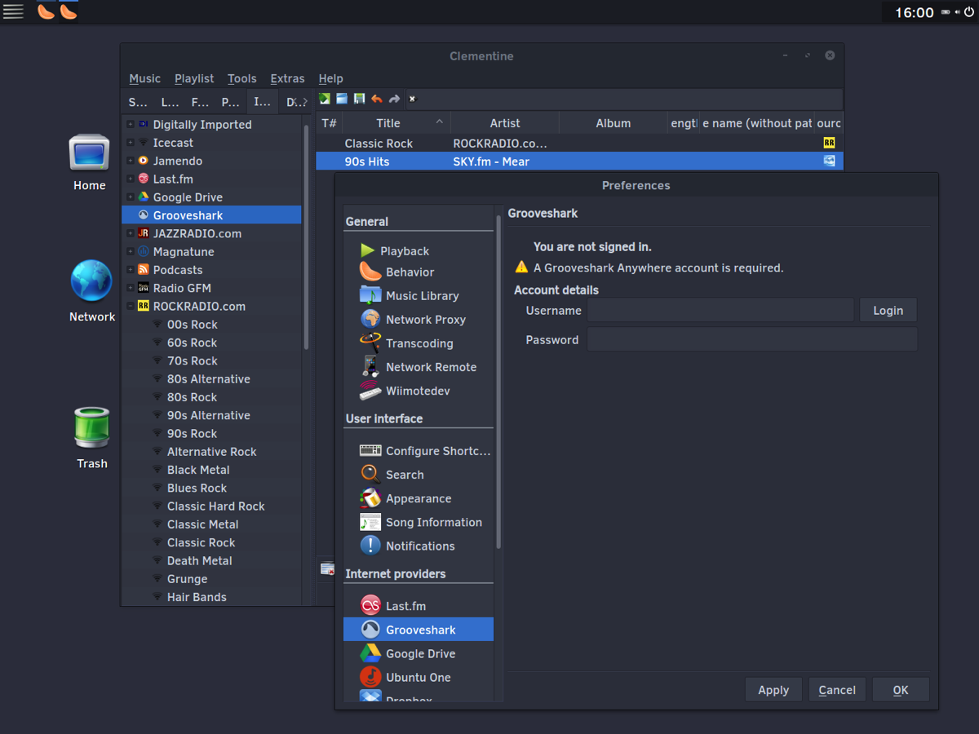Open the Trash desktop icon
This screenshot has width=979, height=734.
coord(91,438)
